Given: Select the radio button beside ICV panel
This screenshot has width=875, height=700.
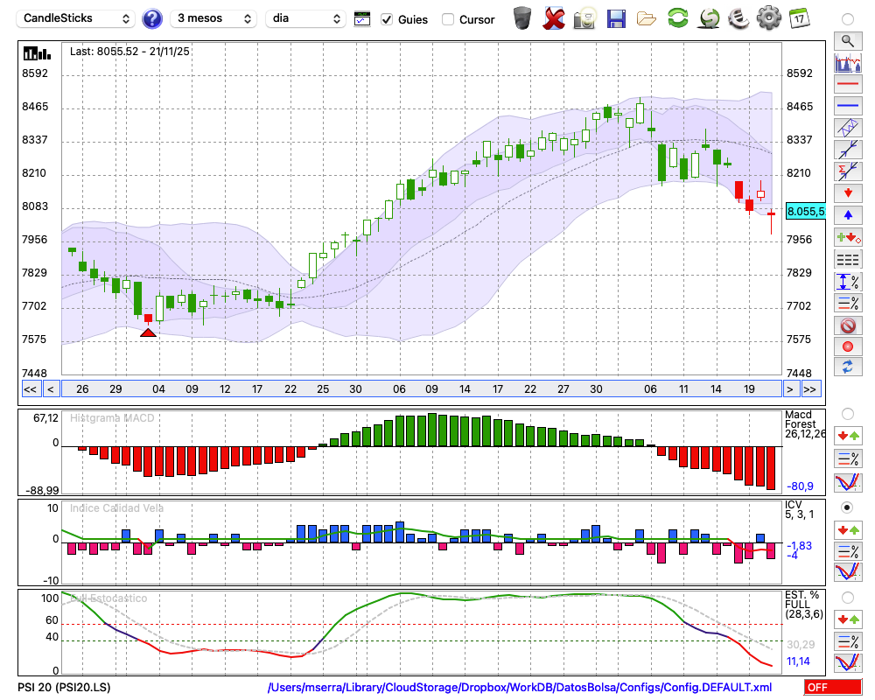Looking at the screenshot, I should point(848,507).
